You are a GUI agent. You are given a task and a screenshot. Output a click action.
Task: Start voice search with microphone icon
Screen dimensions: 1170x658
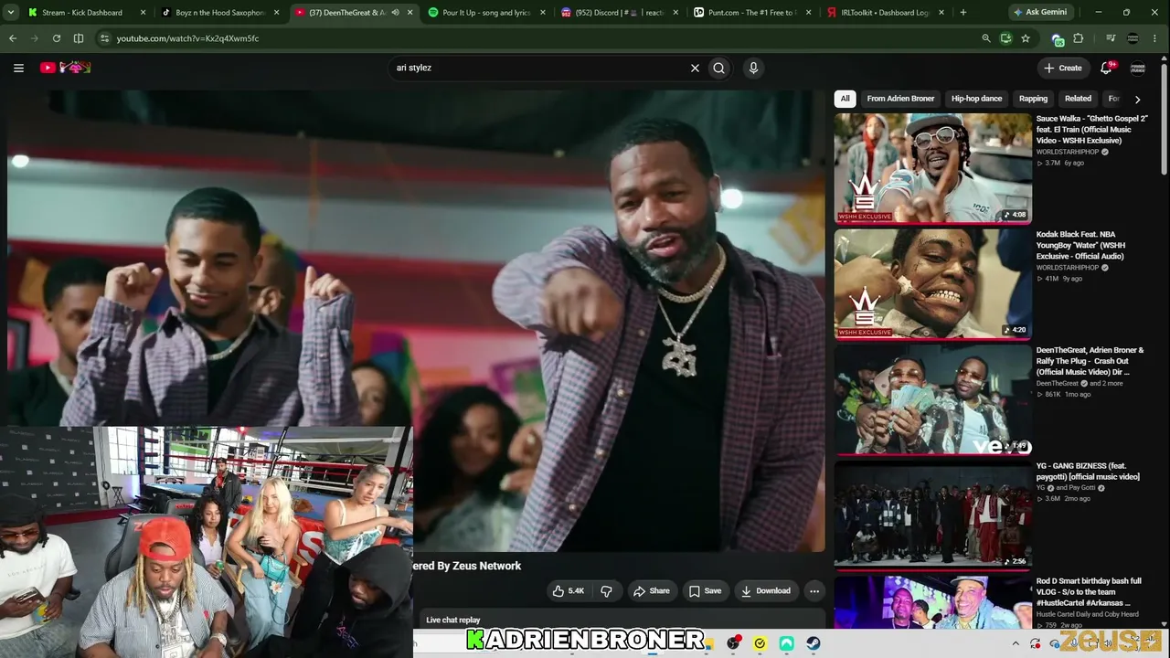tap(753, 68)
